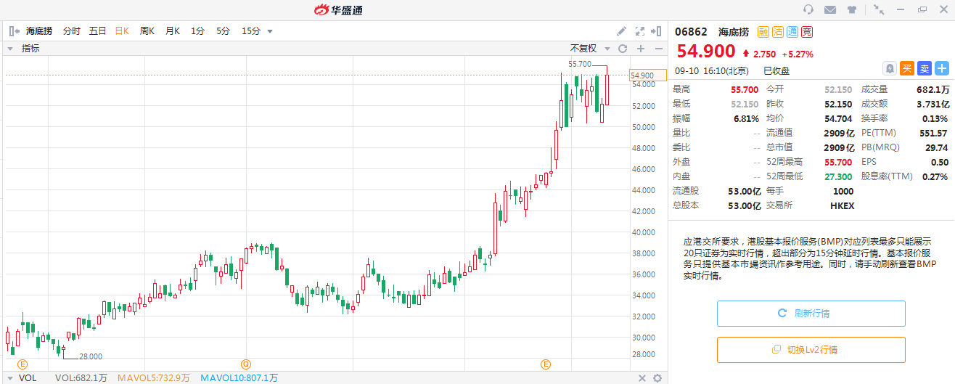The height and width of the screenshot is (384, 955).
Task: Switch to 5分 five-minute chart
Action: 223,31
